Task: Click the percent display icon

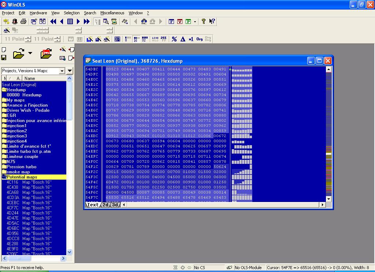Action: (174, 39)
